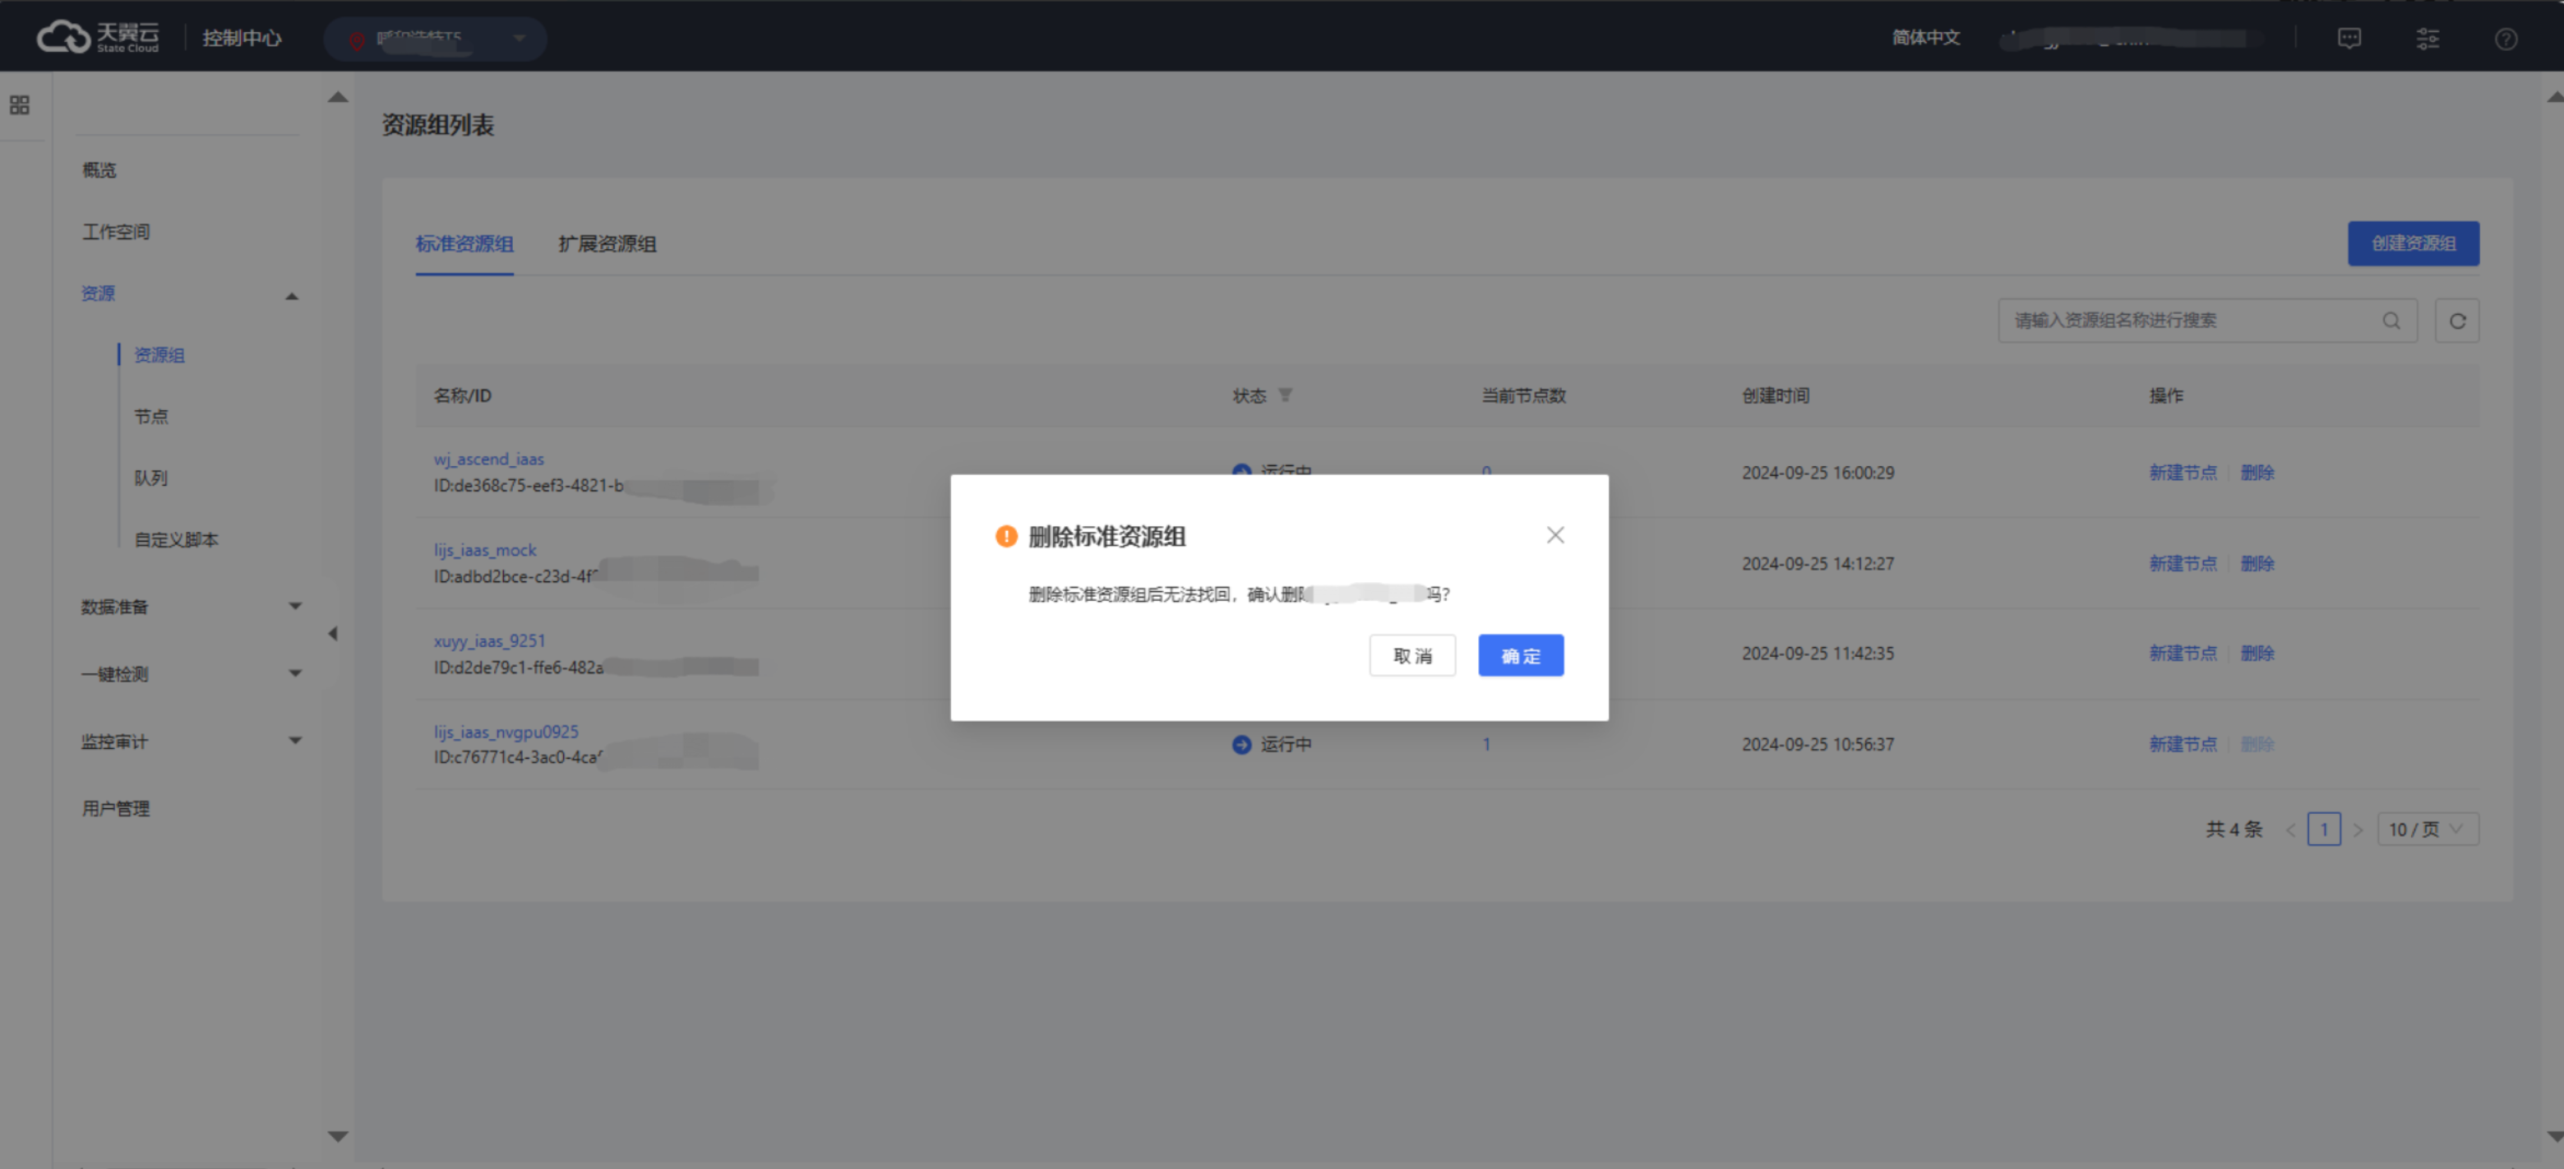Confirm deletion with 确定 button

click(x=1520, y=655)
